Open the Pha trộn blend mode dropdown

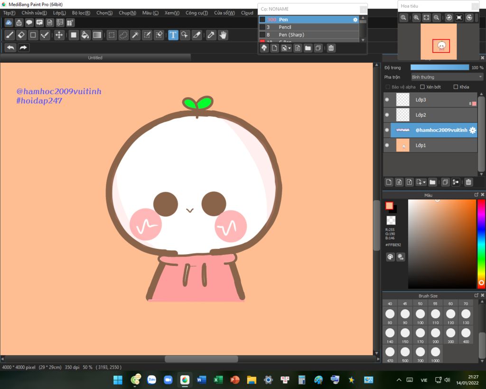(x=447, y=77)
